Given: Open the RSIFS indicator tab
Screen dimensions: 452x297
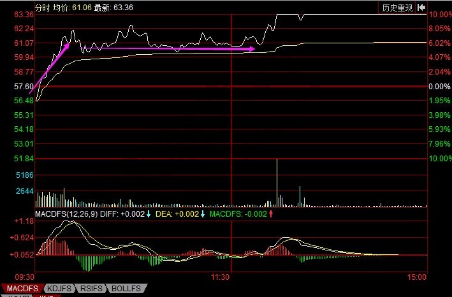Looking at the screenshot, I should 94,289.
